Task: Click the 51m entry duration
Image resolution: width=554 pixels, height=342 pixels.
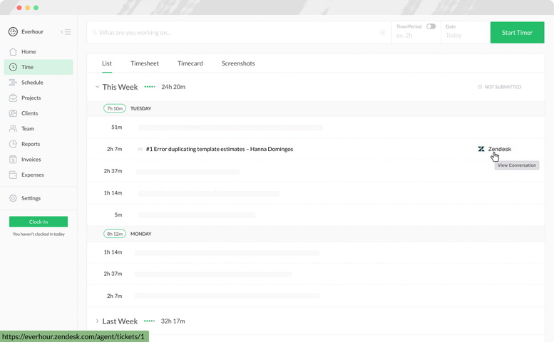Action: tap(117, 127)
